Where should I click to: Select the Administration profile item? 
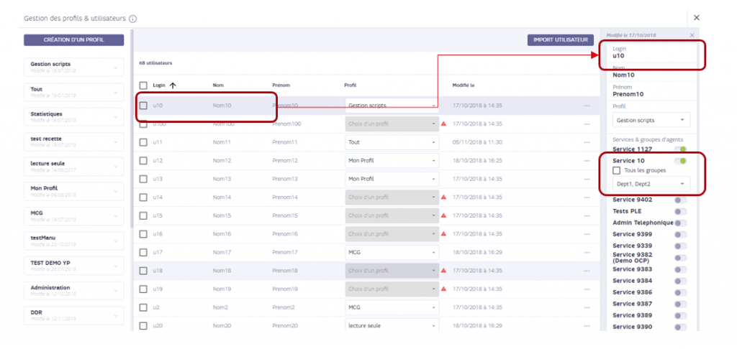click(74, 290)
